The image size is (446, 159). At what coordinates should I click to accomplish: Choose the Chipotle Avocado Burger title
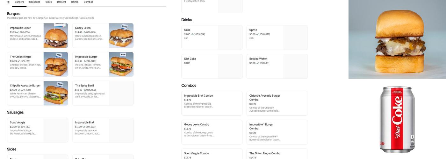tap(25, 86)
